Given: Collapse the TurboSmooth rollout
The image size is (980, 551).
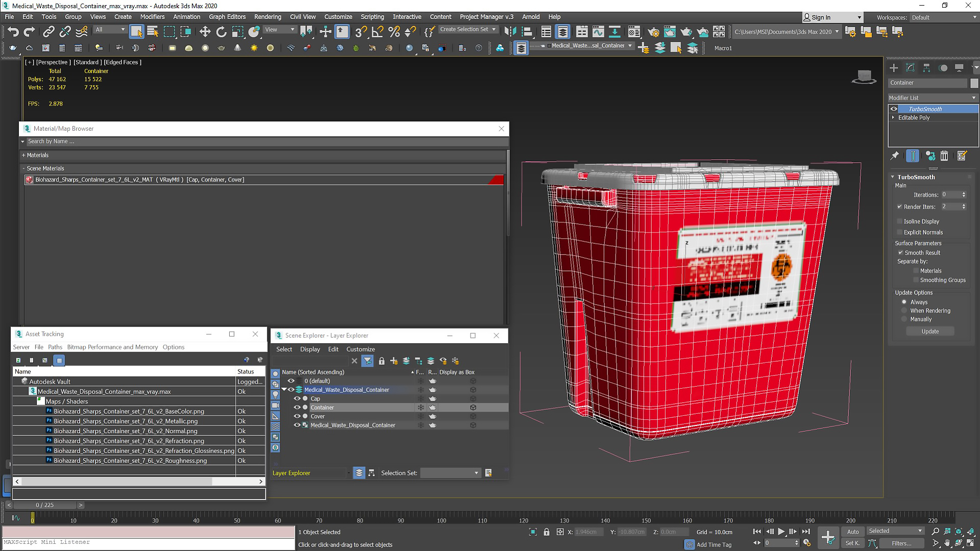Looking at the screenshot, I should [893, 177].
